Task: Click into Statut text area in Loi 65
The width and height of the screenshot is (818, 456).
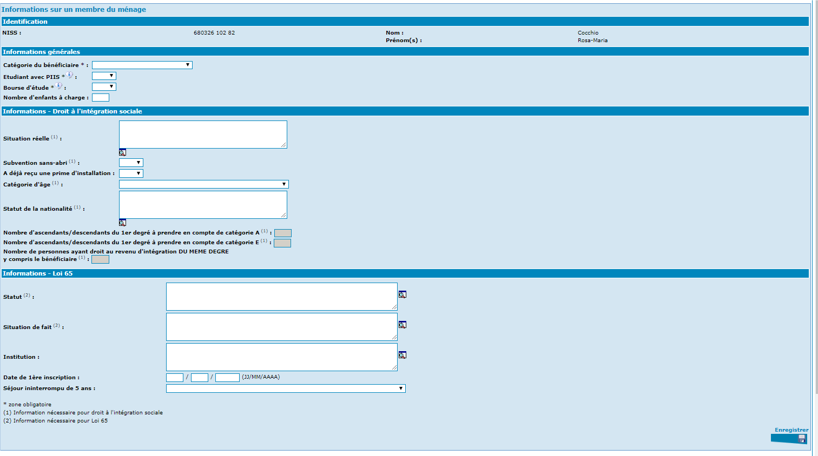Action: (282, 297)
